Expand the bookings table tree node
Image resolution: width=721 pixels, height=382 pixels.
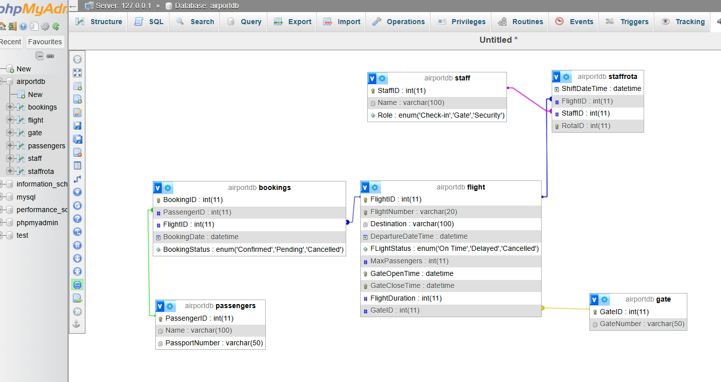pos(10,107)
